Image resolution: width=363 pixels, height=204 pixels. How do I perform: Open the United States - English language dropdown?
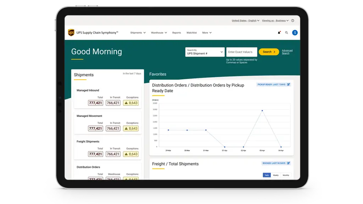point(245,21)
